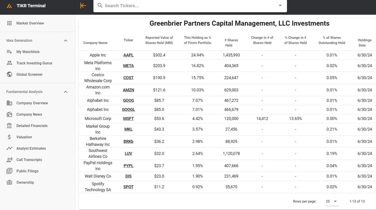Select the 1-13 of 13 pagination text
Image resolution: width=376 pixels, height=210 pixels.
357,201
